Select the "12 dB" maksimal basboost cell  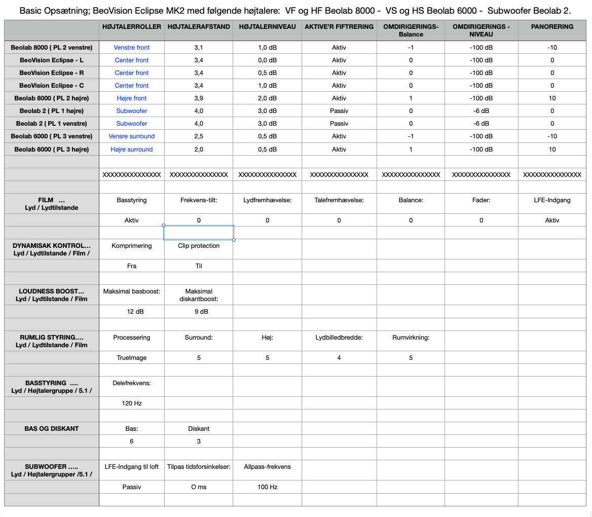pyautogui.click(x=132, y=312)
